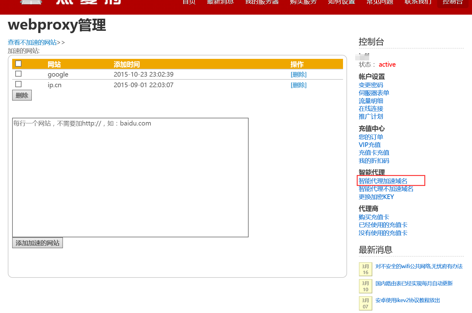
Task: Open 我的服务器 in top navigation
Action: [x=262, y=2]
